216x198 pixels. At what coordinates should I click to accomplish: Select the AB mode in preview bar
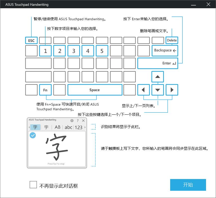[x=58, y=127]
